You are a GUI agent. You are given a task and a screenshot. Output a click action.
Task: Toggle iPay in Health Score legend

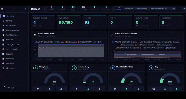coord(100,42)
